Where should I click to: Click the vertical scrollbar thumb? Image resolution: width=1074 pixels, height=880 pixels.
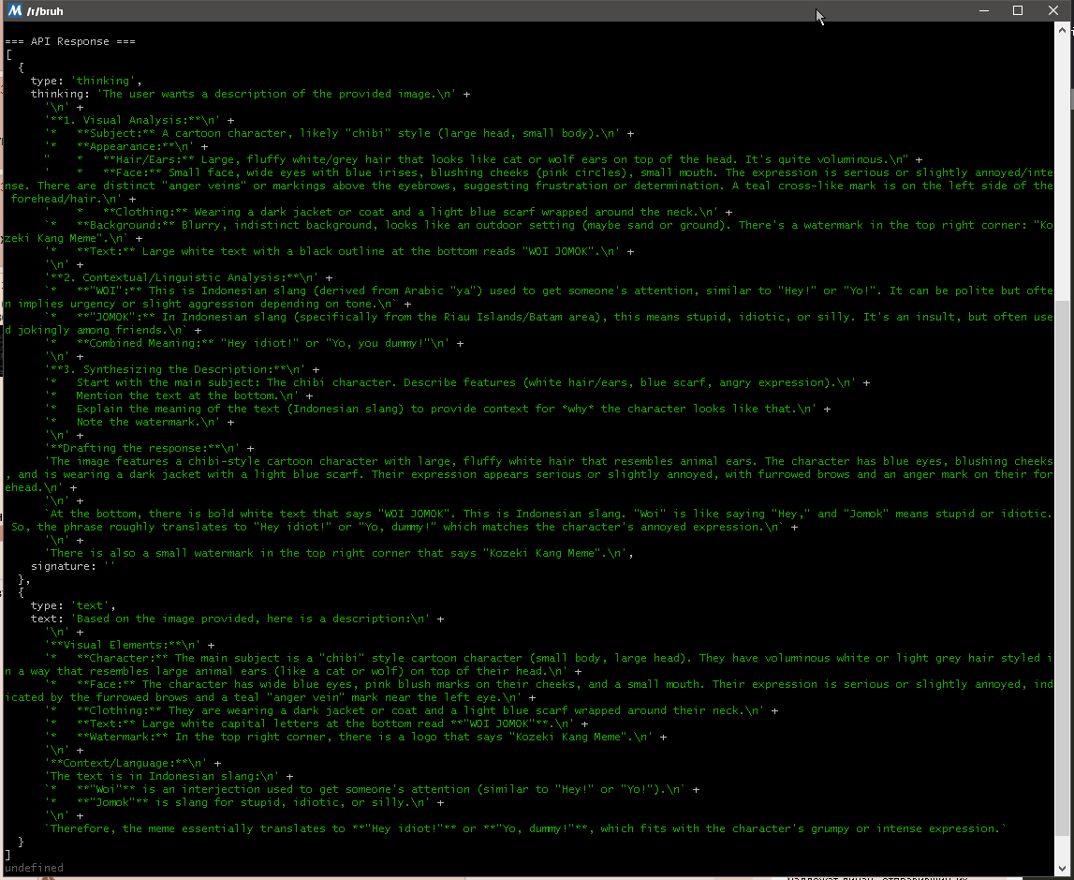[1063, 568]
